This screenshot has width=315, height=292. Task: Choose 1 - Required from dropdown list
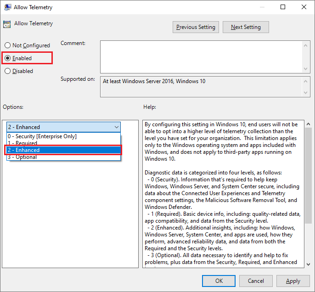[22, 143]
